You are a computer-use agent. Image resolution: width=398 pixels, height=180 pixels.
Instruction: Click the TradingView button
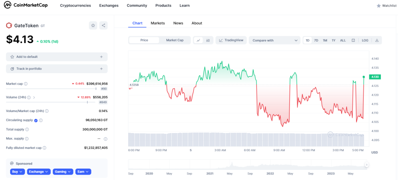coord(231,40)
